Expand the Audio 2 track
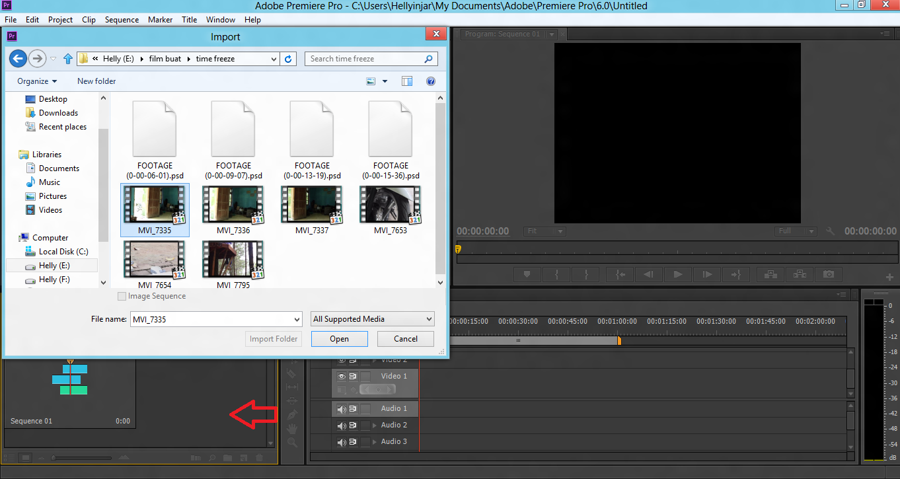This screenshot has height=479, width=900. pos(375,425)
